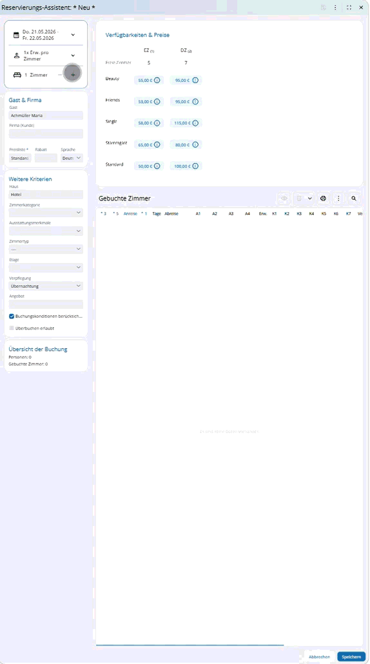Show info for Single EZ price 58,00 €

pos(157,123)
